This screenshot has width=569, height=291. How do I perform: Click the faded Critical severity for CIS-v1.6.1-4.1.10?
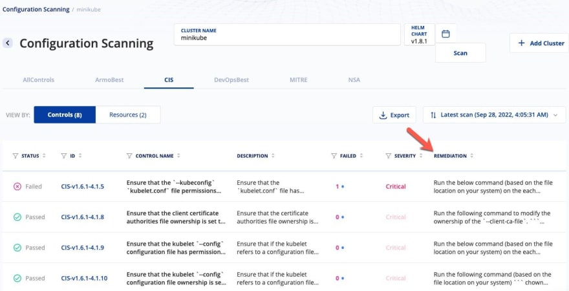(x=396, y=278)
